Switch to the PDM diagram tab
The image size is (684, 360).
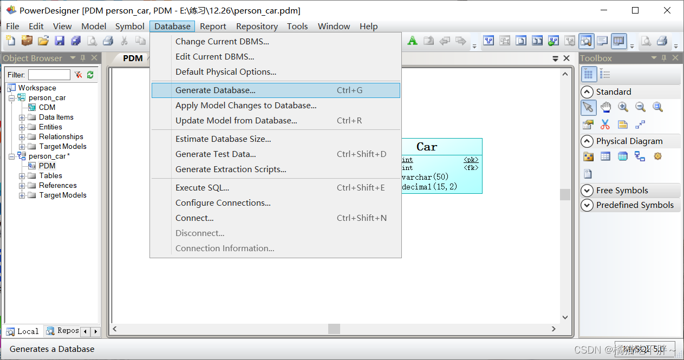pos(133,58)
